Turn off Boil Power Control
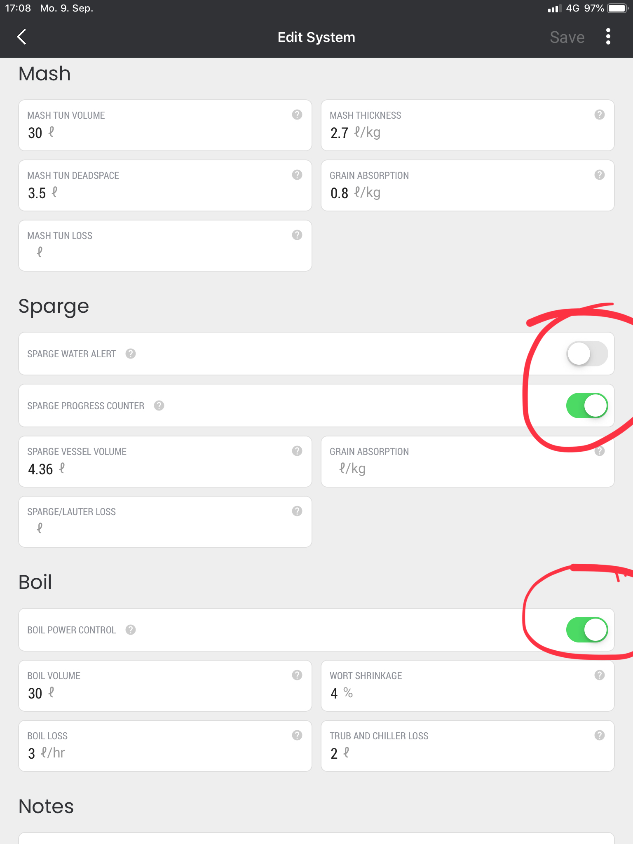Screen dimensions: 633x844 [587, 630]
